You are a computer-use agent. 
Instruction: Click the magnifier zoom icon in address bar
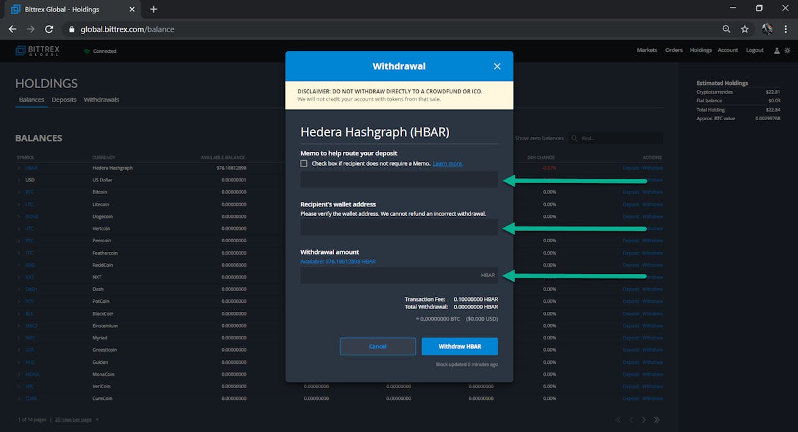(727, 29)
